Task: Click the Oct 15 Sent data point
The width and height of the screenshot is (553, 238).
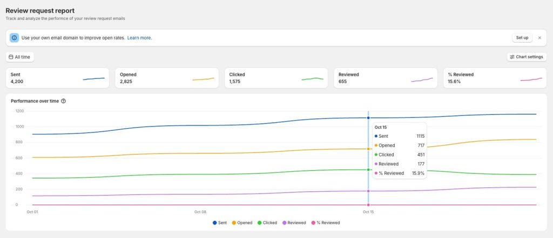Action: pyautogui.click(x=368, y=117)
